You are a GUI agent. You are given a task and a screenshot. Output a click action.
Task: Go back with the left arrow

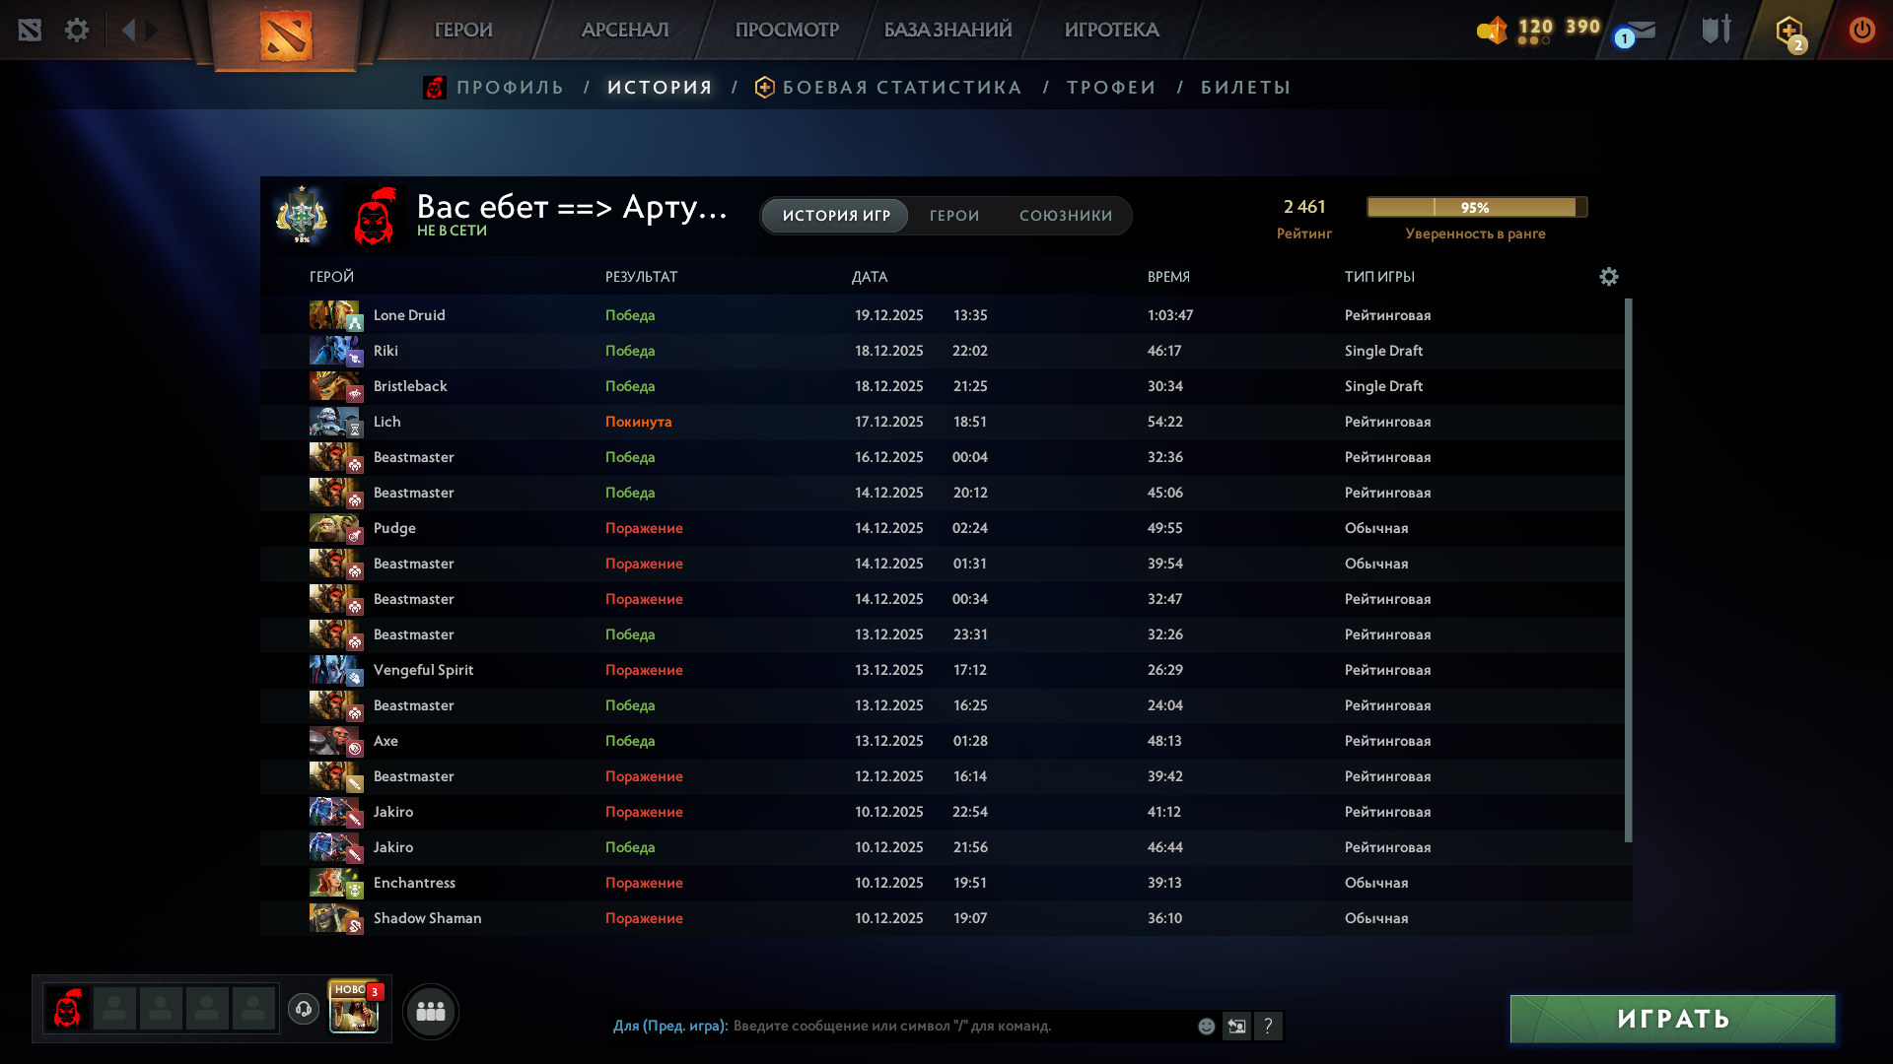tap(128, 30)
